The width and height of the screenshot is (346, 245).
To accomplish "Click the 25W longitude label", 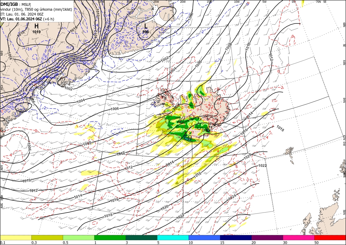I will [156, 2].
